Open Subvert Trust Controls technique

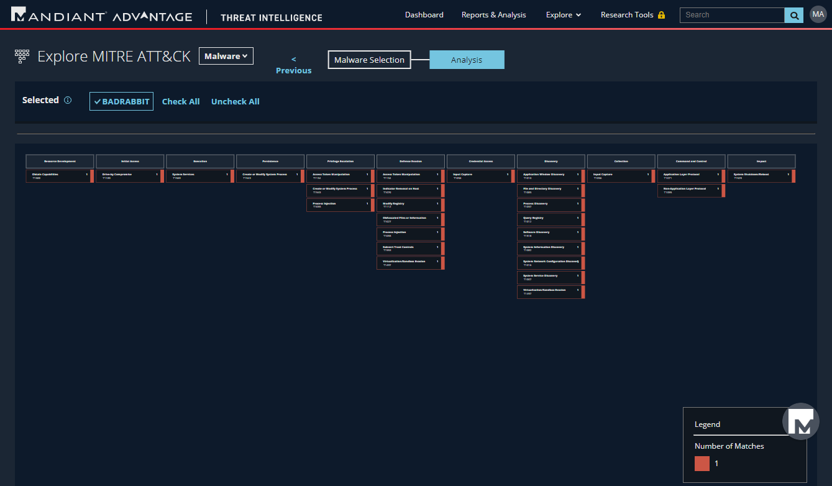pos(411,249)
